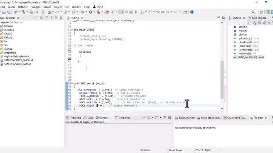Open Next Annotation dropdown arrow
The image size is (273, 153).
(x=146, y=12)
